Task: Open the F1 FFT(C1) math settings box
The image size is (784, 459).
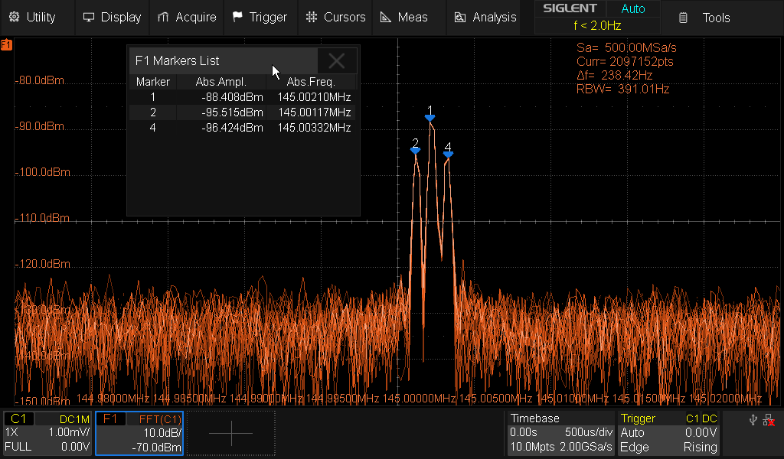Action: tap(139, 433)
